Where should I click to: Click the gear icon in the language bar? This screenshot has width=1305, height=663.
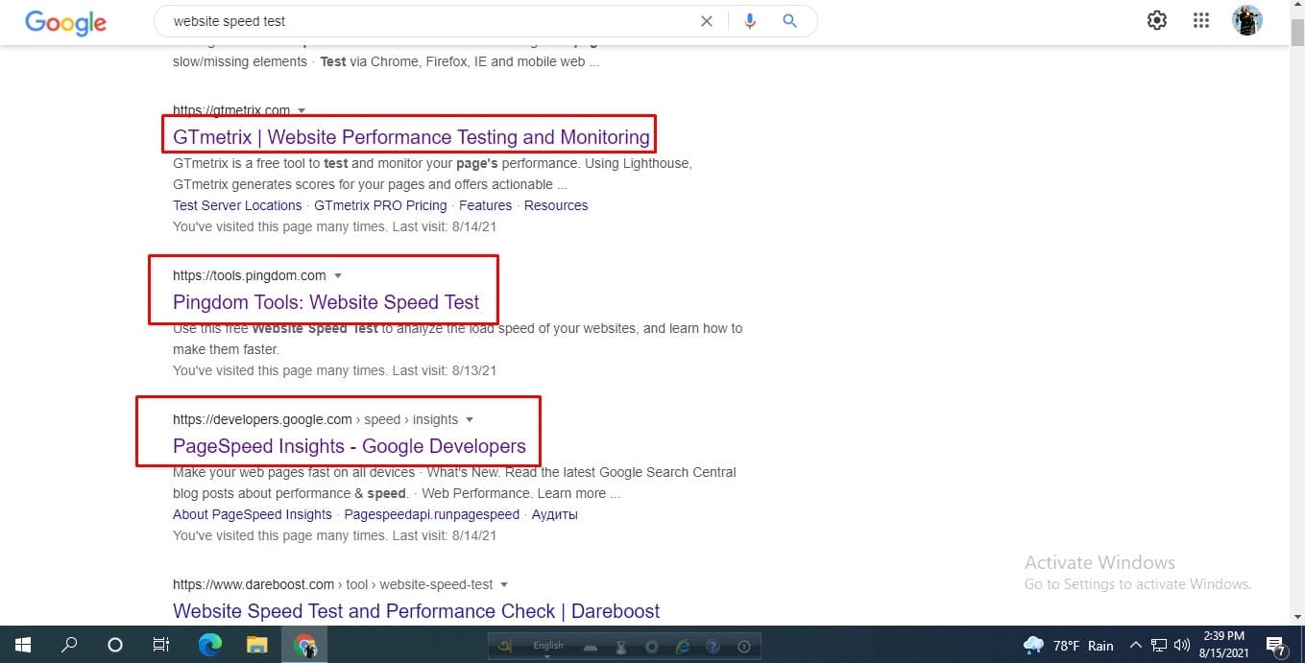(x=652, y=646)
